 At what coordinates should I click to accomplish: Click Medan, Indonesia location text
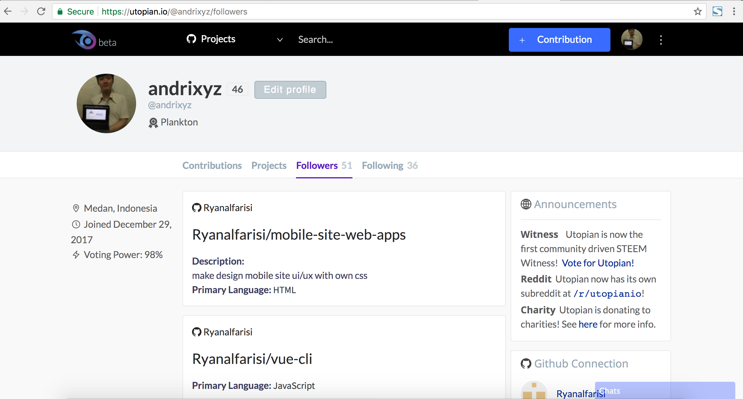pyautogui.click(x=120, y=208)
